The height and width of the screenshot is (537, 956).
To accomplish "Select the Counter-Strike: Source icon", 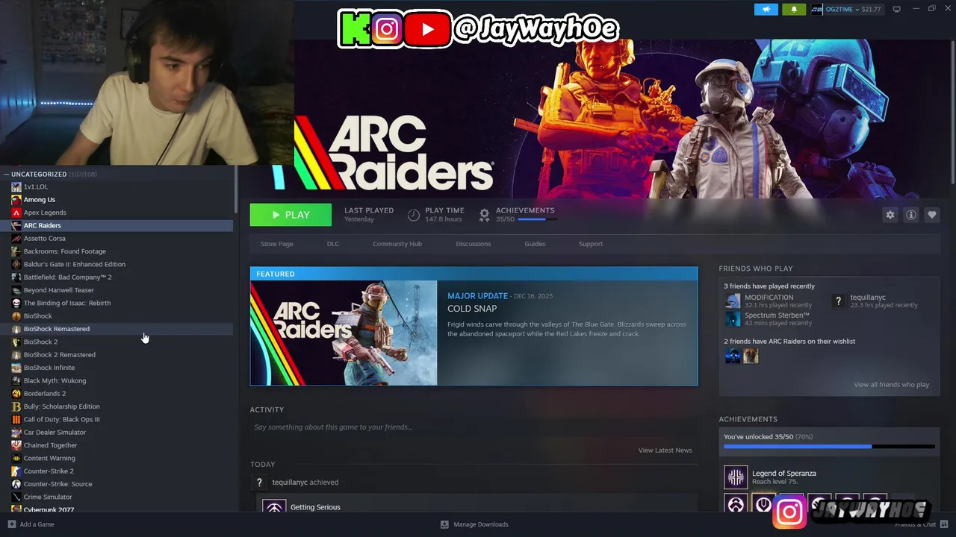I will tap(16, 484).
